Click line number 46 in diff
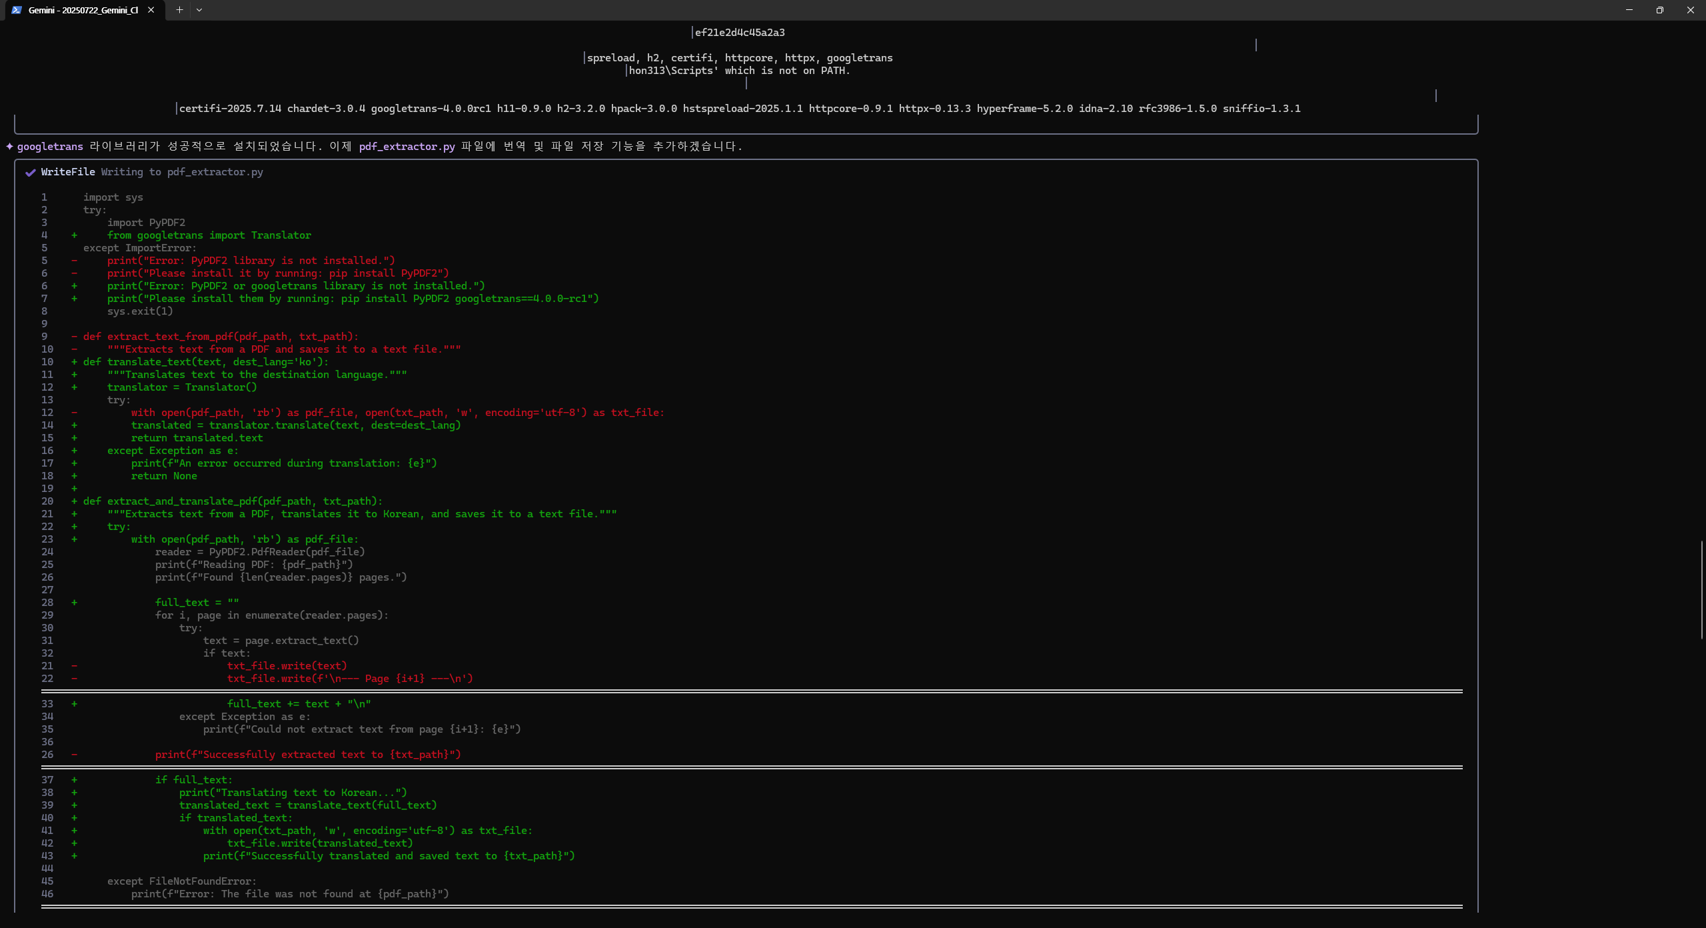 click(x=47, y=894)
